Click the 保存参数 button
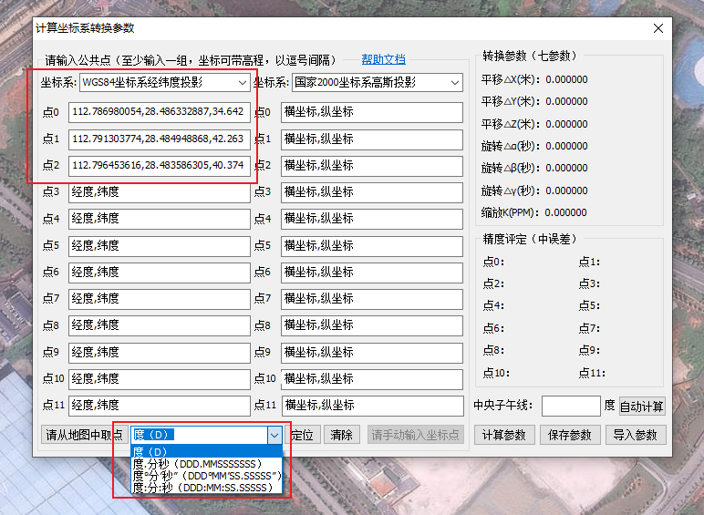Screen dimensions: 704x515 click(x=570, y=435)
